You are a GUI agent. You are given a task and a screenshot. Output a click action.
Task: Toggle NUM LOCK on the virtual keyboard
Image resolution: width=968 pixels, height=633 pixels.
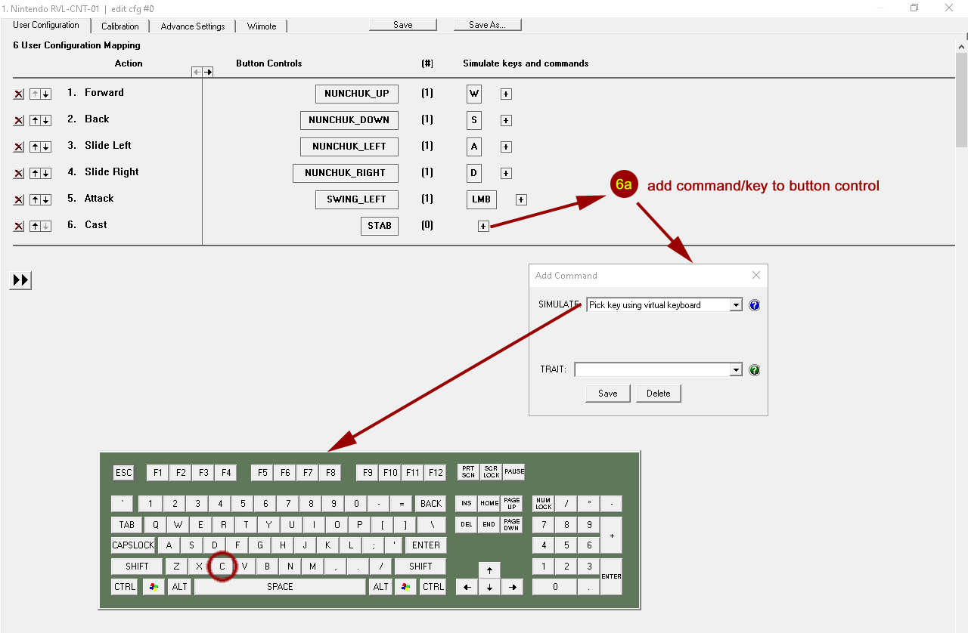(x=543, y=504)
